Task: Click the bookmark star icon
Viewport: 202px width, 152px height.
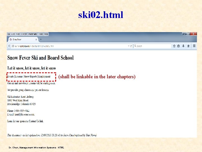Action: 174,46
